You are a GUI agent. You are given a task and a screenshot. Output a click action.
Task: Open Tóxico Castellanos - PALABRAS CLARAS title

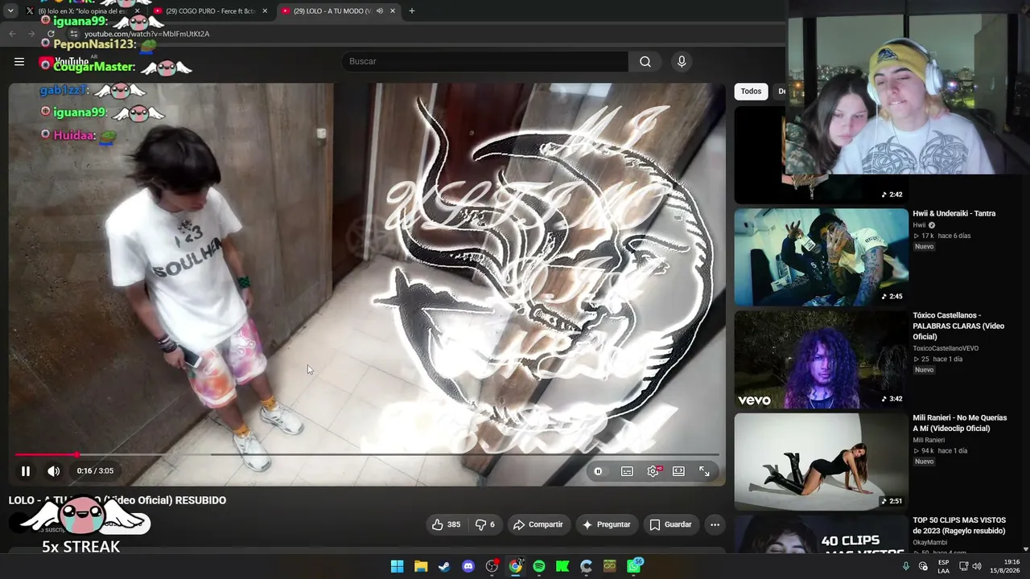pos(958,326)
